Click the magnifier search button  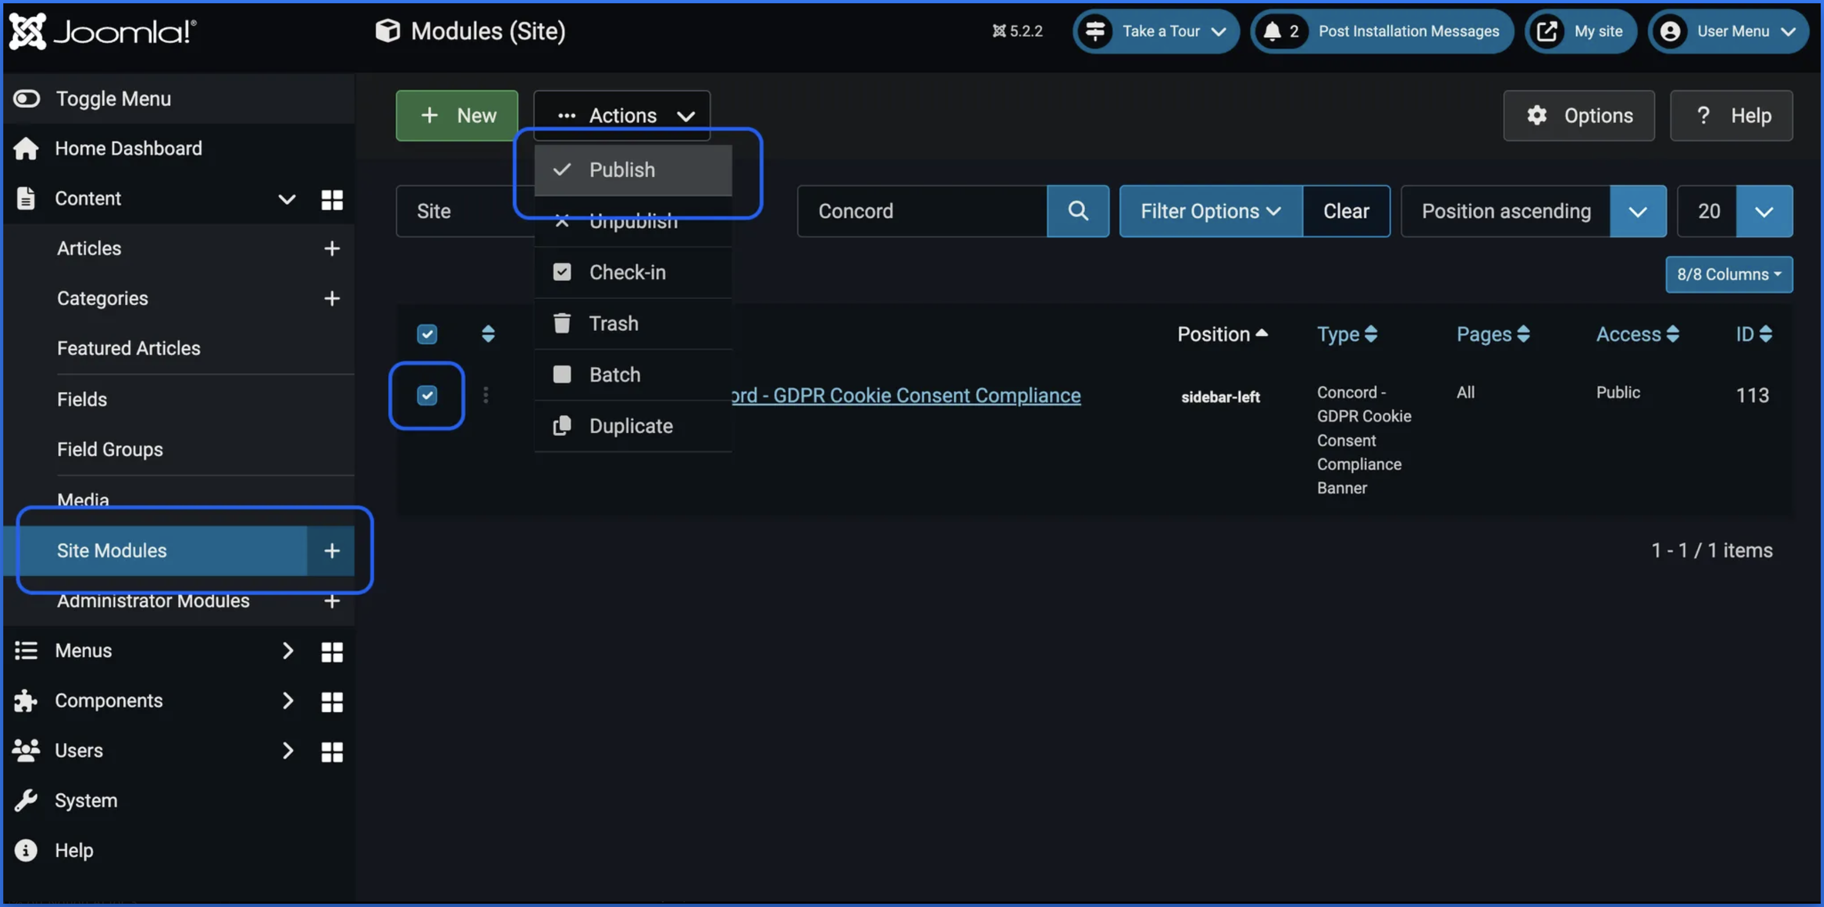pos(1078,211)
